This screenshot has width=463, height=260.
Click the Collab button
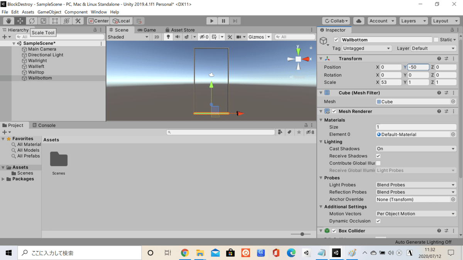point(336,21)
